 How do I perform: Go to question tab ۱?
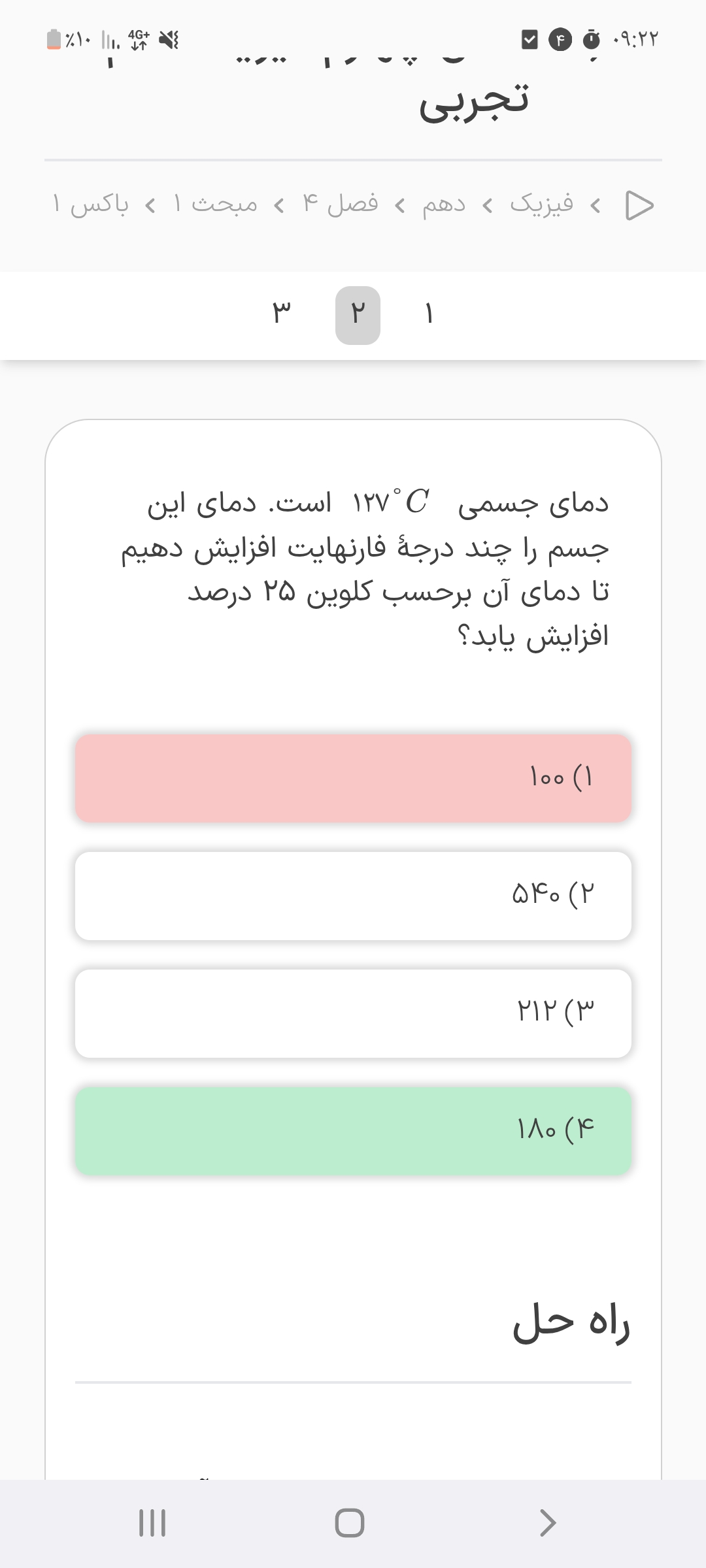(429, 315)
